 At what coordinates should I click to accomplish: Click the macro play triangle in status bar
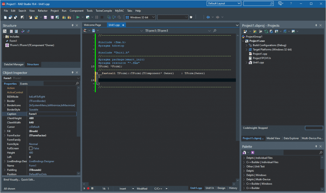pyautogui.click(x=84, y=189)
